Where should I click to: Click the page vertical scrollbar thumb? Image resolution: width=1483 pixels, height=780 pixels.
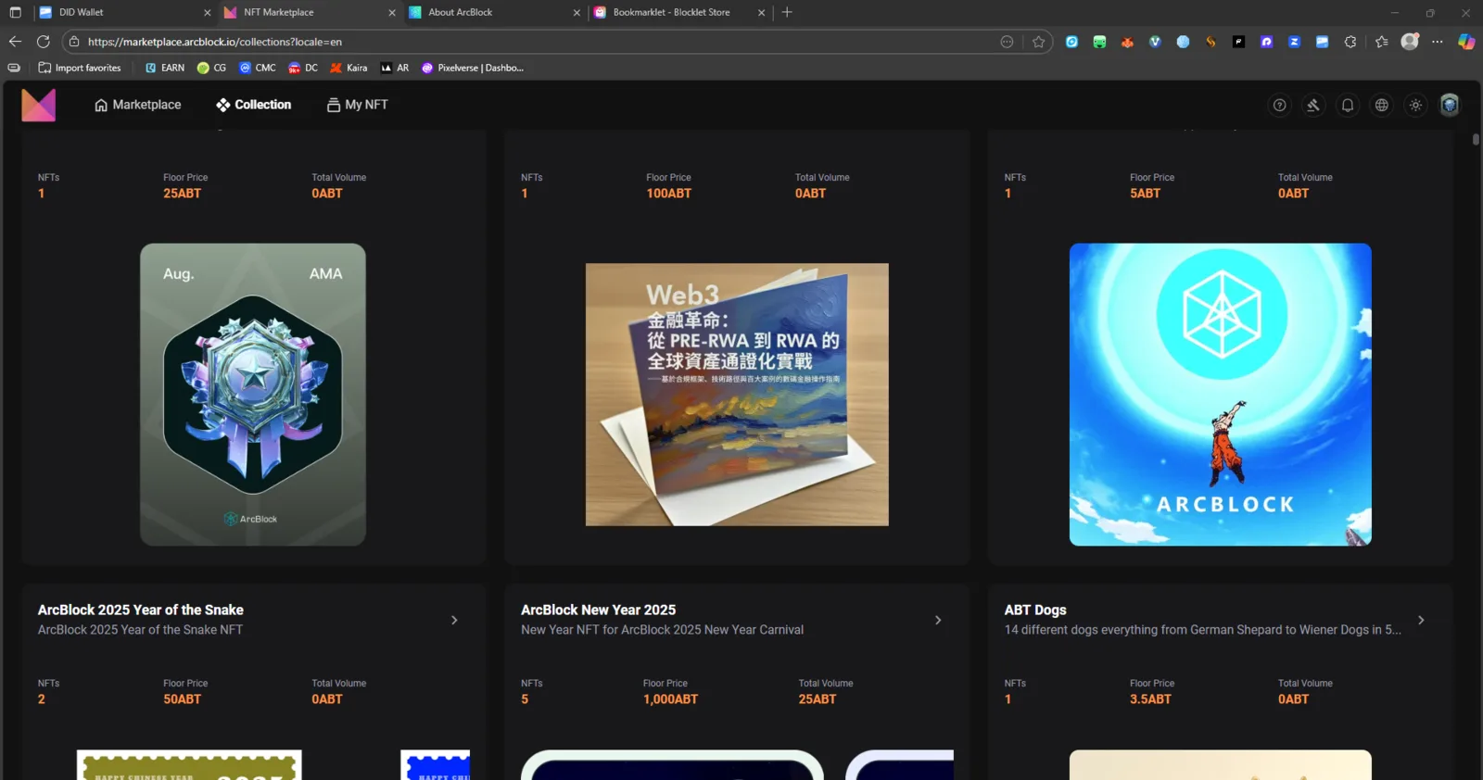pyautogui.click(x=1476, y=140)
